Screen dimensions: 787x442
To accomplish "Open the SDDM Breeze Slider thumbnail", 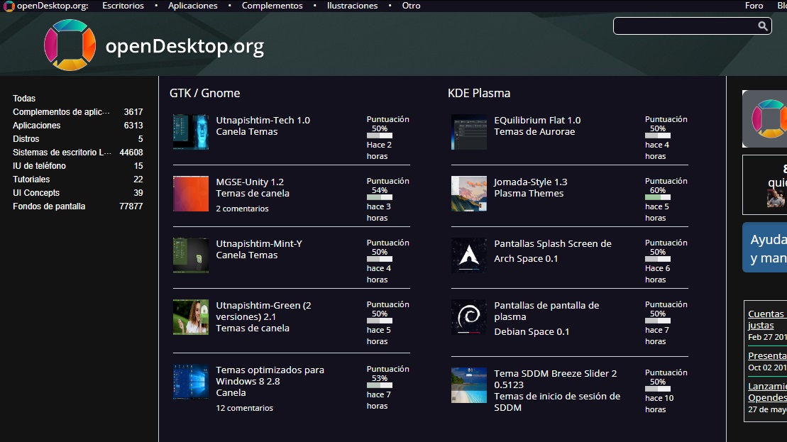I will click(x=469, y=385).
